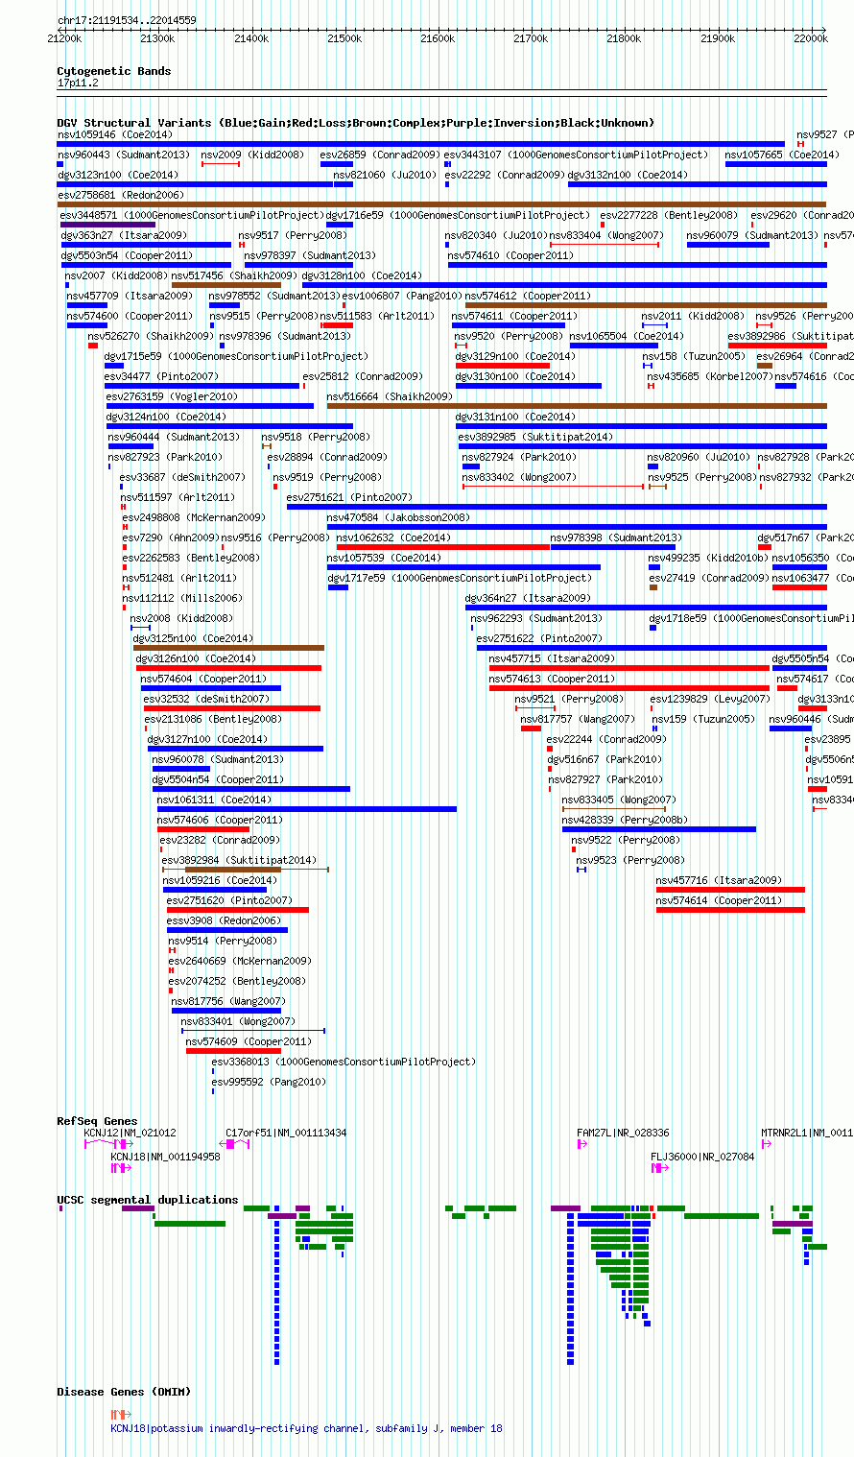Image resolution: width=854 pixels, height=1457 pixels.
Task: Select variant nsv1059146 (Coe2014) label
Action: pos(114,135)
